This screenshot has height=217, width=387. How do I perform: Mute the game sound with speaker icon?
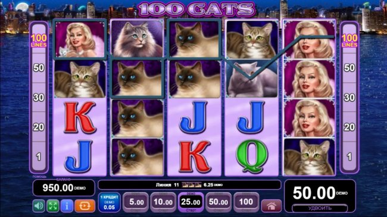(x=39, y=206)
